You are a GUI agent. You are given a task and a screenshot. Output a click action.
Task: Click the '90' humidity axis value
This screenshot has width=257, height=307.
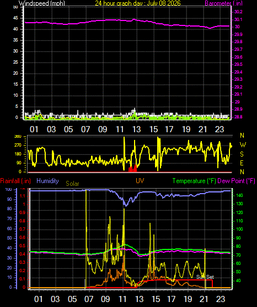coord(9,199)
